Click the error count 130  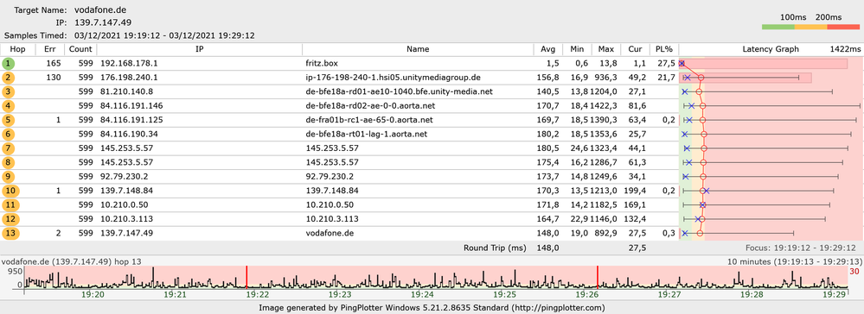[x=54, y=78]
